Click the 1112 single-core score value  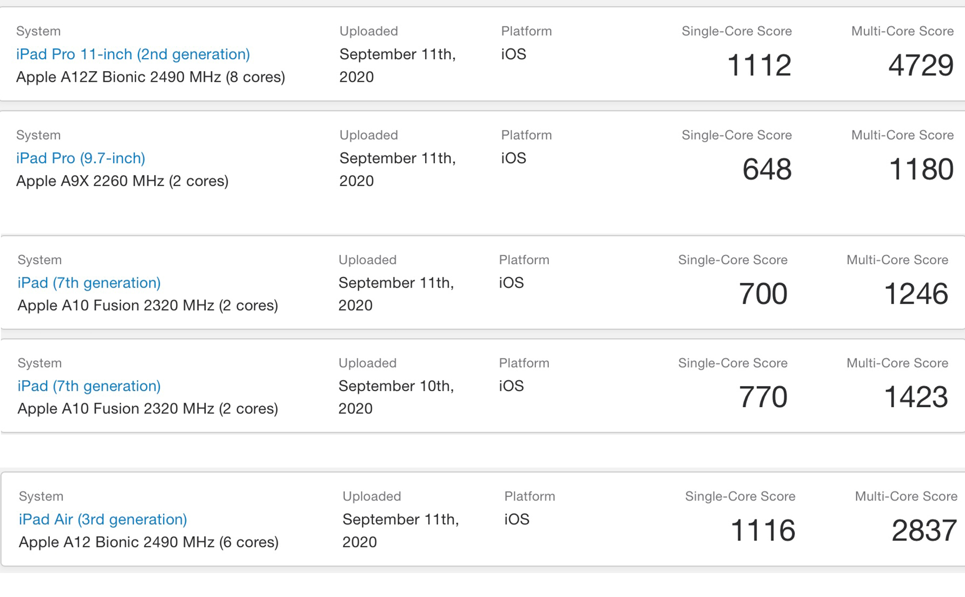pos(759,65)
